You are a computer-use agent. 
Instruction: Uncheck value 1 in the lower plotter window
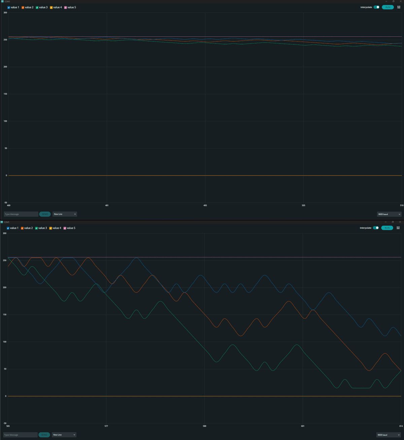(8, 228)
